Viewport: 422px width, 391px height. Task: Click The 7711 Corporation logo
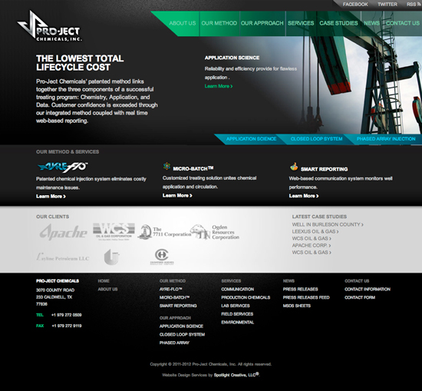tap(164, 232)
